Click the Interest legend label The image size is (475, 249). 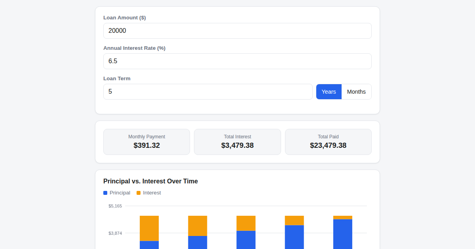tap(152, 193)
